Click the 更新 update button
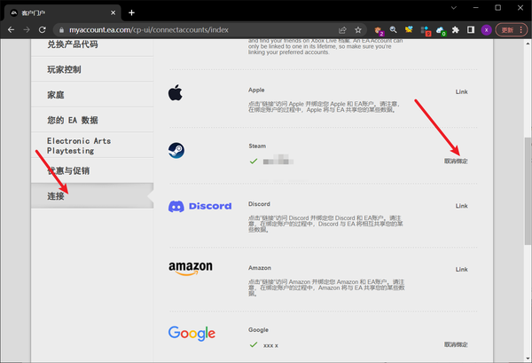The width and height of the screenshot is (532, 363). click(x=507, y=30)
